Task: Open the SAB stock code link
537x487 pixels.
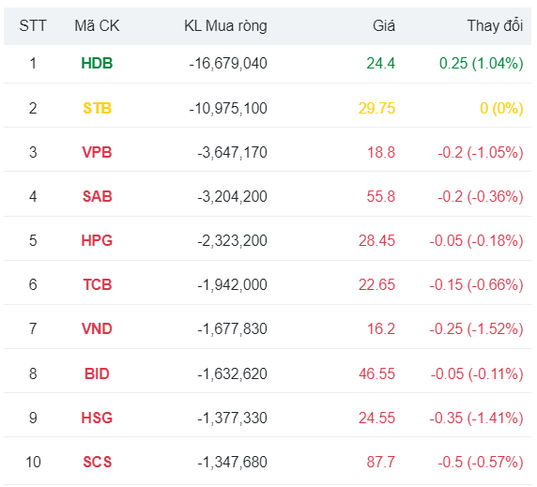Action: (x=98, y=196)
